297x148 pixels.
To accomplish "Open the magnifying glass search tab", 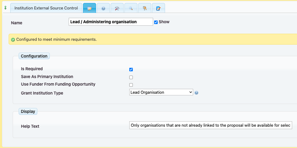I will (131, 8).
